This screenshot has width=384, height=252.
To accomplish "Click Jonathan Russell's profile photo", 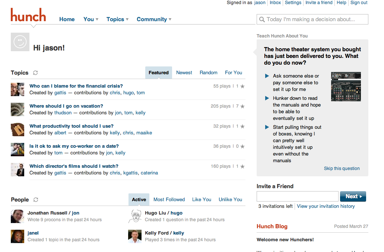I will [x=18, y=216].
